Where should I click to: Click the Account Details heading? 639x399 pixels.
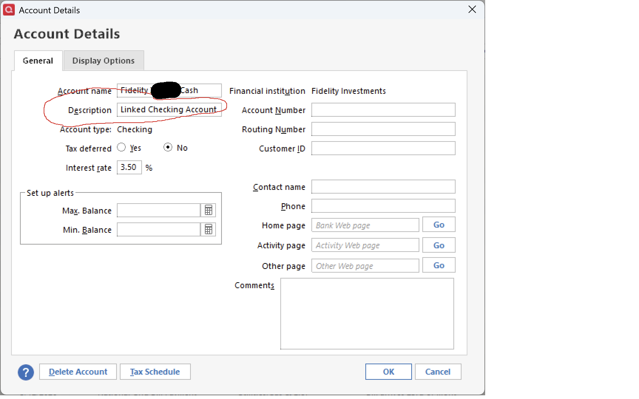[67, 34]
